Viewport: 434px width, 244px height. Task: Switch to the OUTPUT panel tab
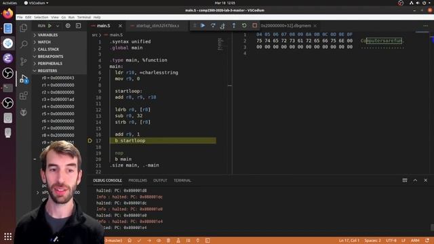[x=160, y=180]
